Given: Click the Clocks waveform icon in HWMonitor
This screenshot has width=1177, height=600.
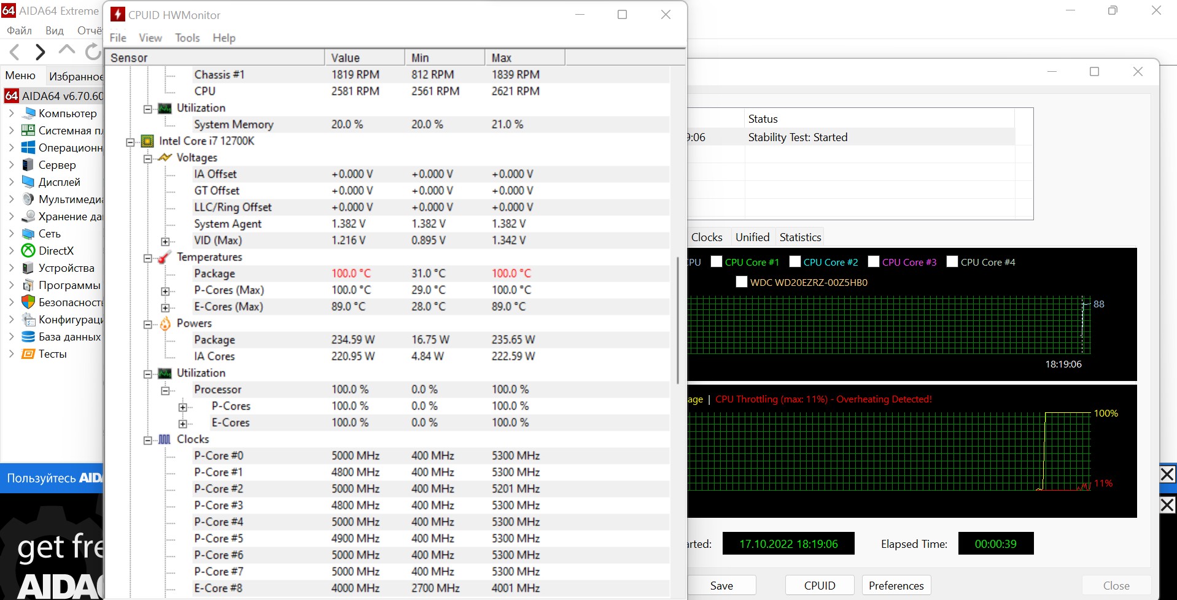Looking at the screenshot, I should (x=165, y=439).
